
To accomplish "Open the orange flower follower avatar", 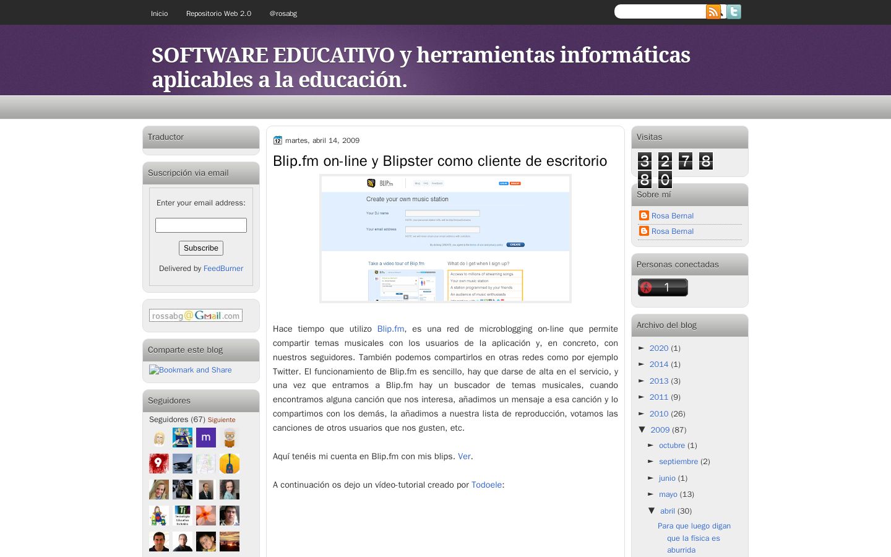I will click(x=206, y=516).
